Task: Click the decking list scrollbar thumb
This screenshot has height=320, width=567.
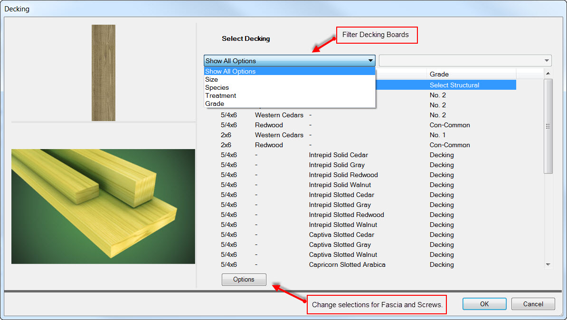Action: coord(548,126)
